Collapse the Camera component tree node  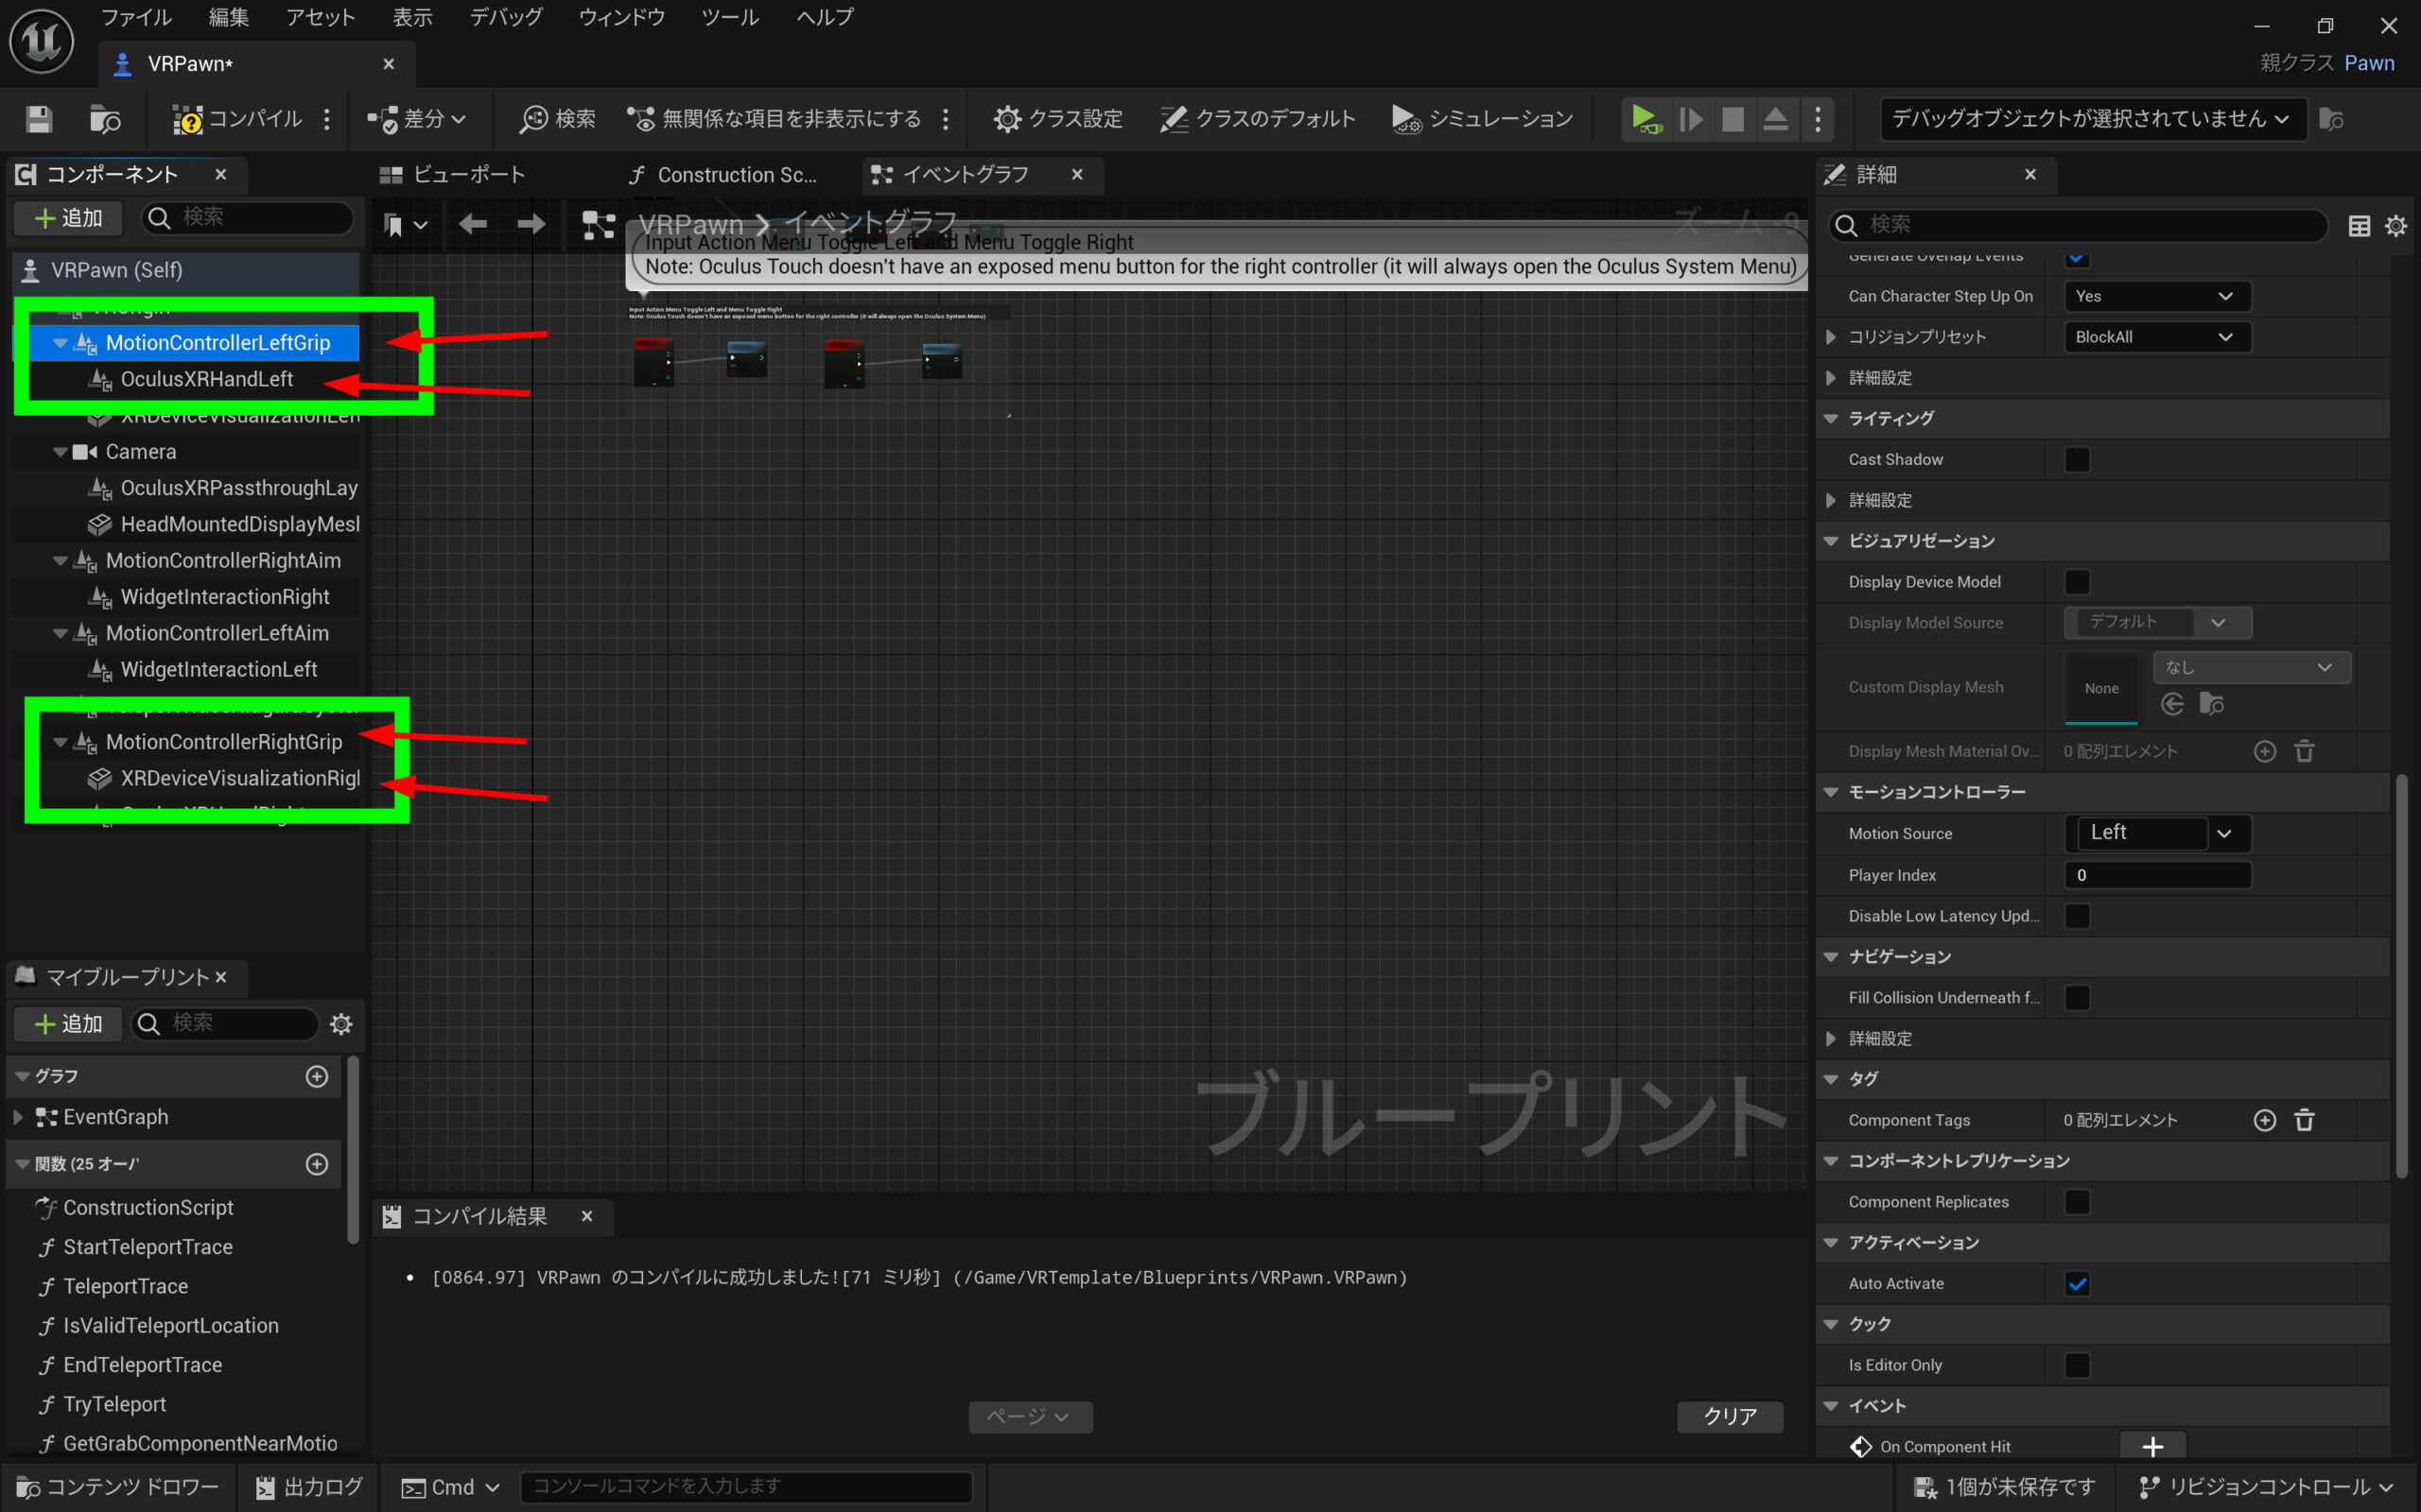pyautogui.click(x=60, y=452)
